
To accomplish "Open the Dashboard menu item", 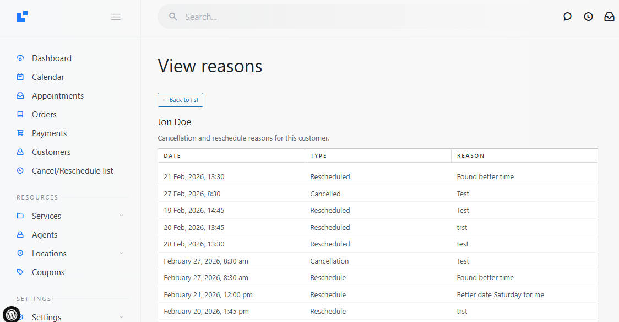I will [x=52, y=58].
